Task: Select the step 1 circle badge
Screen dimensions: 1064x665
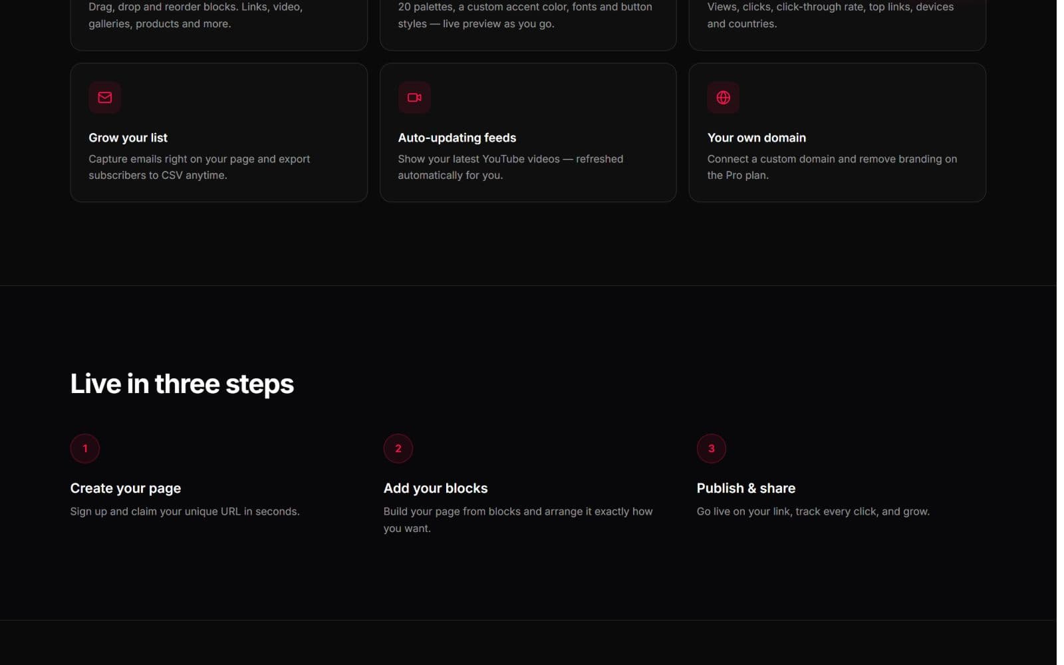Action: tap(85, 448)
